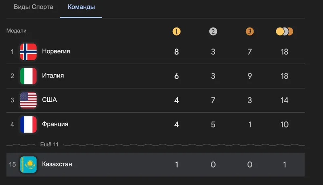Click the USA flag icon
This screenshot has width=323, height=185.
point(28,100)
